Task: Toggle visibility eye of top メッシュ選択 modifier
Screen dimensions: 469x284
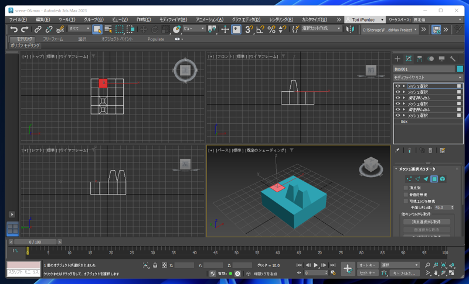Action: coord(398,86)
